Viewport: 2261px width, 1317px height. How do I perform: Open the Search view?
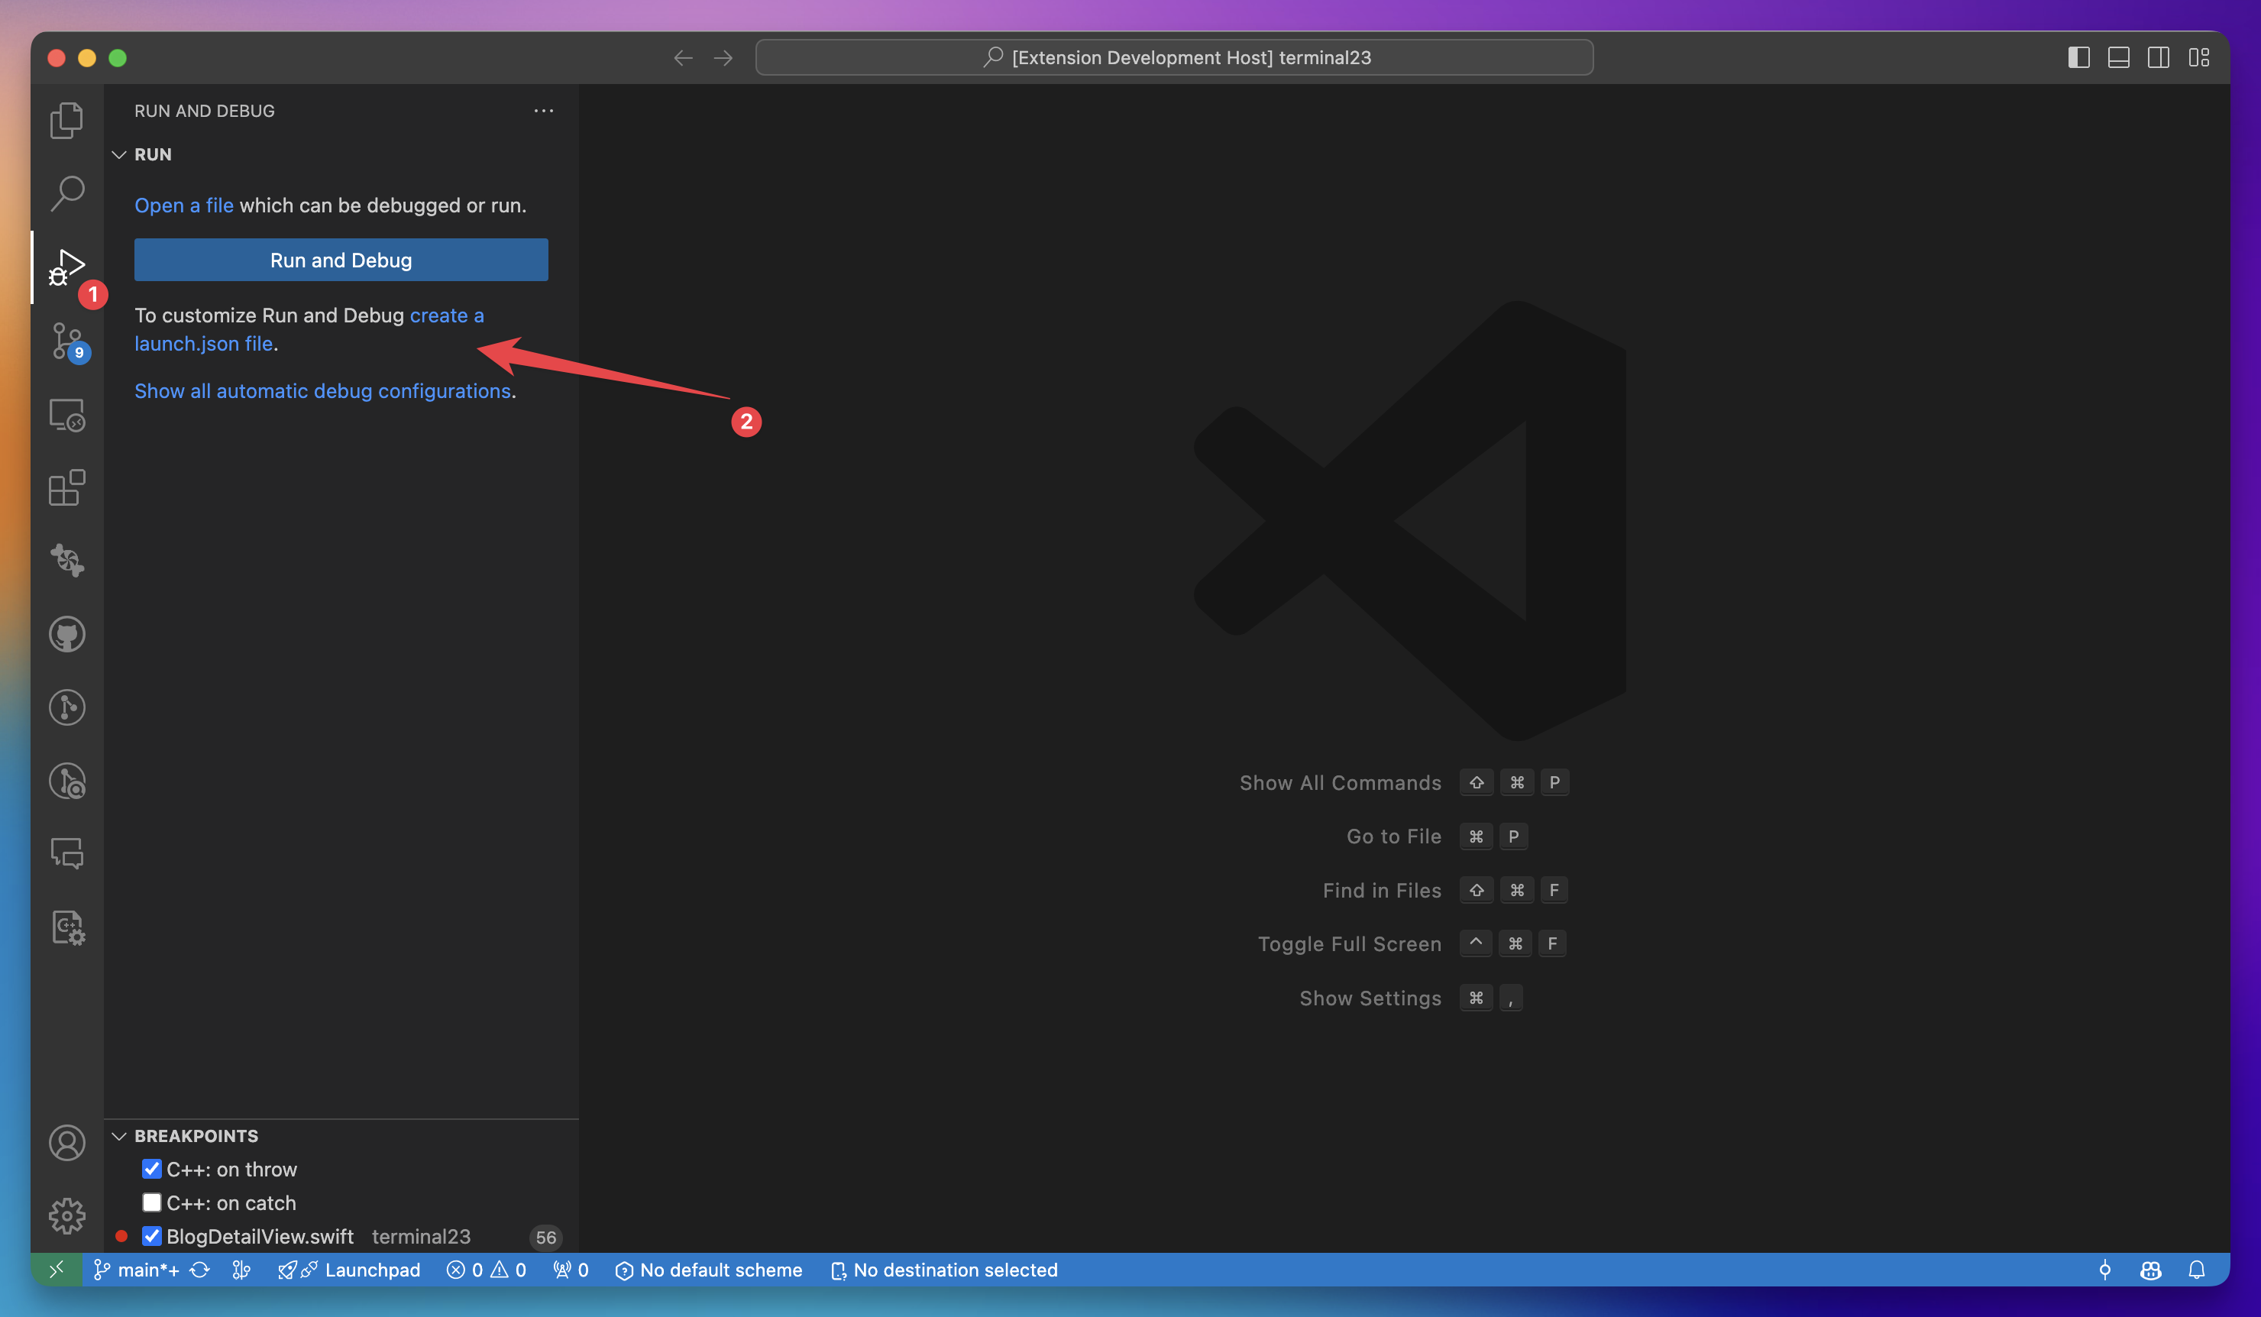(x=66, y=192)
